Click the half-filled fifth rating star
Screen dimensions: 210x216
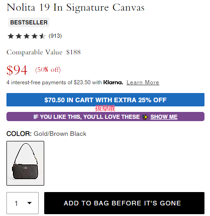pos(42,36)
